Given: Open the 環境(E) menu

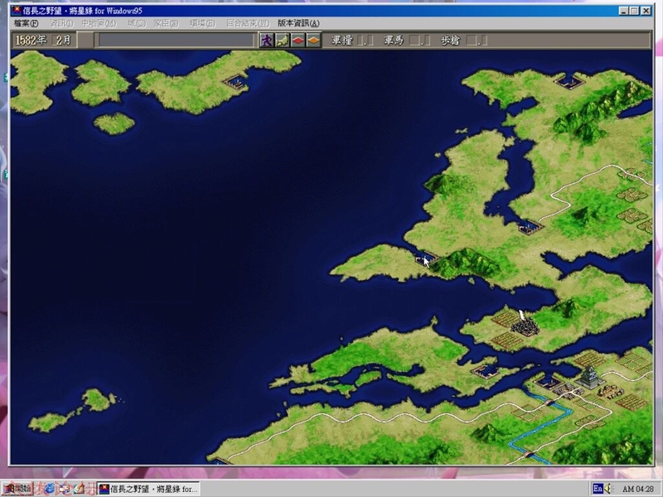Looking at the screenshot, I should (202, 23).
